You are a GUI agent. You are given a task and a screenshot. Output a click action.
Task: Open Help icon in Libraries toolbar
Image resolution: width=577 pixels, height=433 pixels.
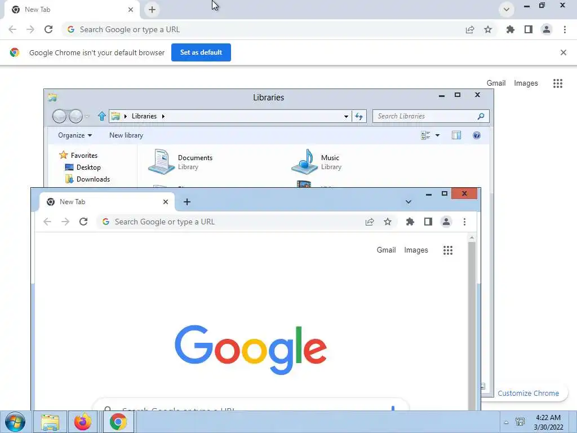477,135
